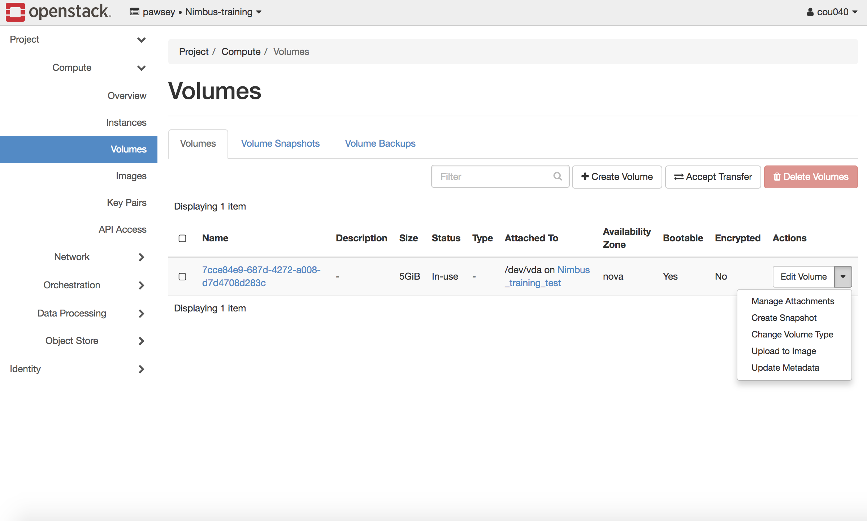Toggle the volume row checkbox
The height and width of the screenshot is (521, 867).
coord(182,276)
